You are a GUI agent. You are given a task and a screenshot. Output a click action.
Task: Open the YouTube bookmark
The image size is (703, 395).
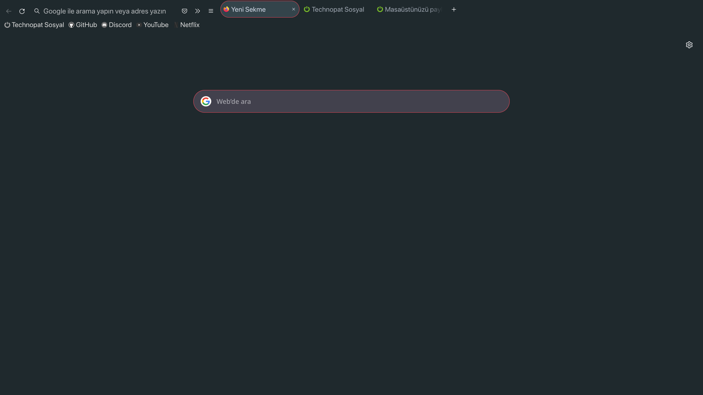[152, 25]
